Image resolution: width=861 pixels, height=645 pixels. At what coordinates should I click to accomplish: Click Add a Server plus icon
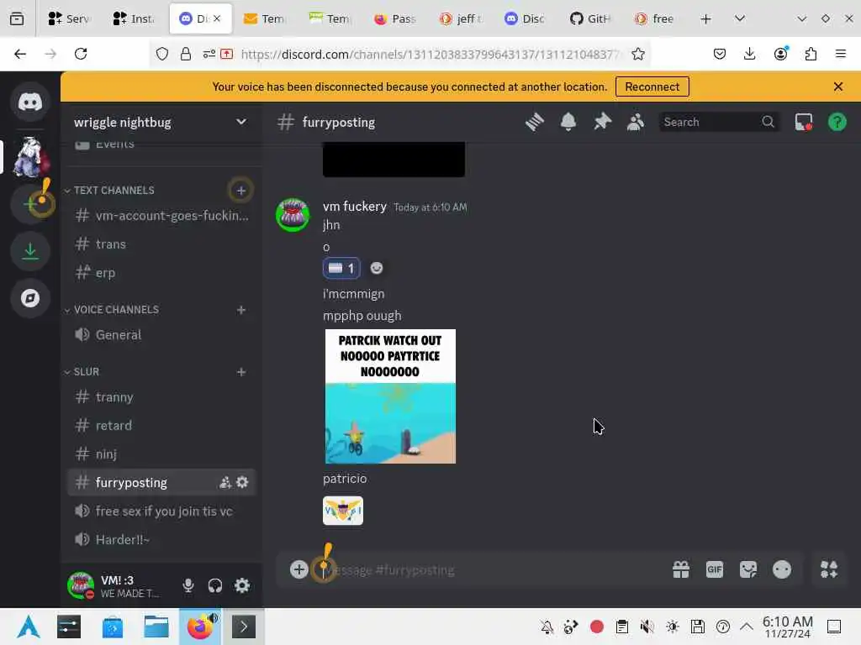(30, 204)
